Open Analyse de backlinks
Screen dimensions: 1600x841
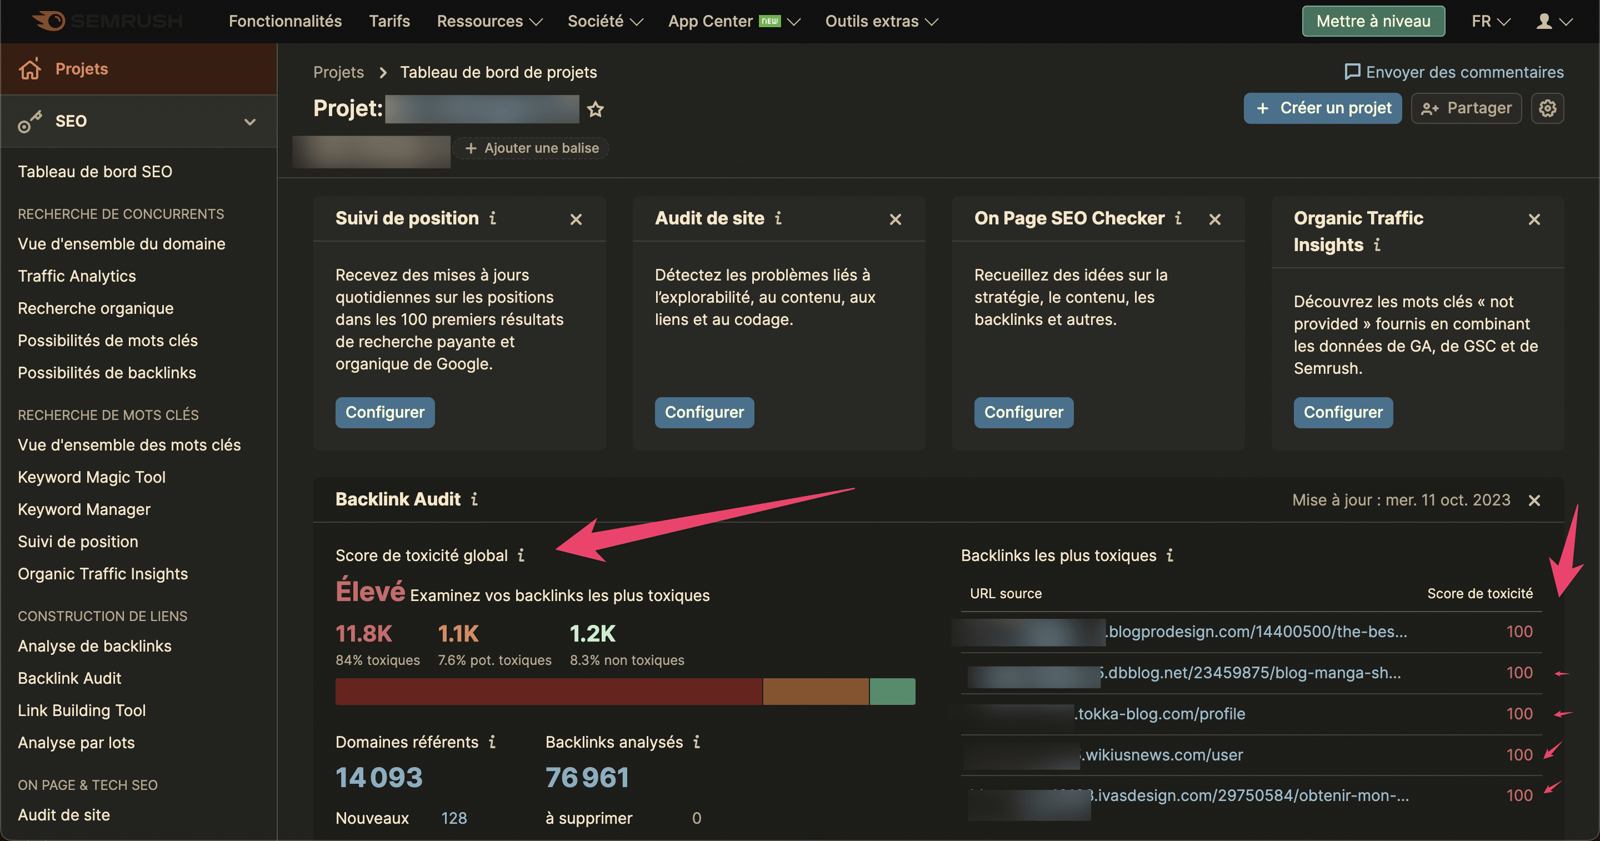coord(94,646)
